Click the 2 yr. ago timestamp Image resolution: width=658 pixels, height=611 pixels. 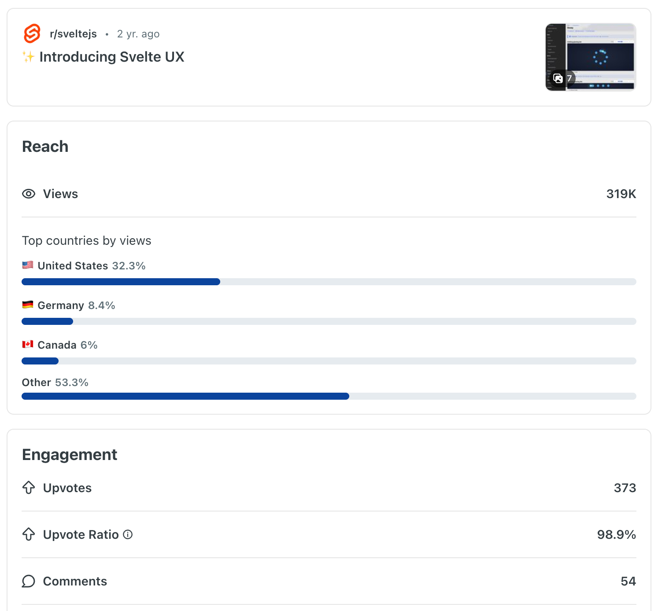[x=138, y=34]
